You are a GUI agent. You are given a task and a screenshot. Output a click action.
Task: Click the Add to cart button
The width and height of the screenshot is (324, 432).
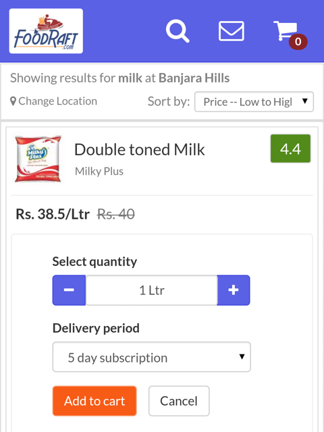(94, 401)
